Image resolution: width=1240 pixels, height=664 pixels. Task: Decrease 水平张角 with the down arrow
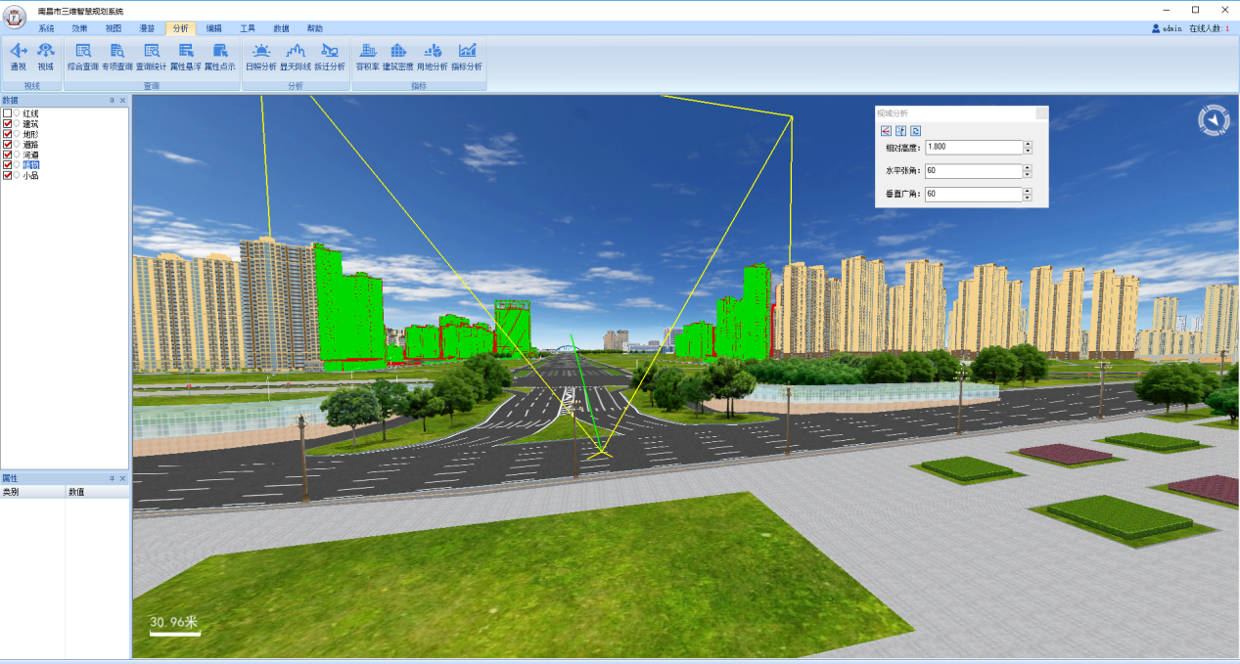1028,174
